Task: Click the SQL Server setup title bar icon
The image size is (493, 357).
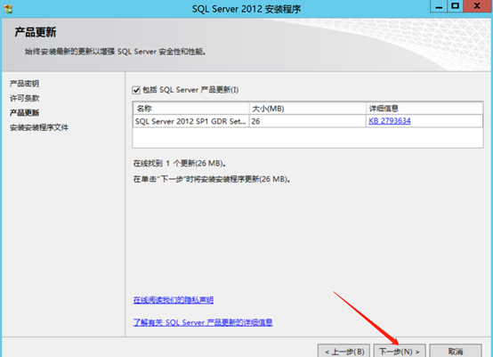Action: 8,9
